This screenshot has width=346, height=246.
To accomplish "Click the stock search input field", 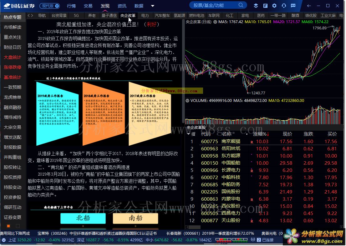I will pos(214,5).
